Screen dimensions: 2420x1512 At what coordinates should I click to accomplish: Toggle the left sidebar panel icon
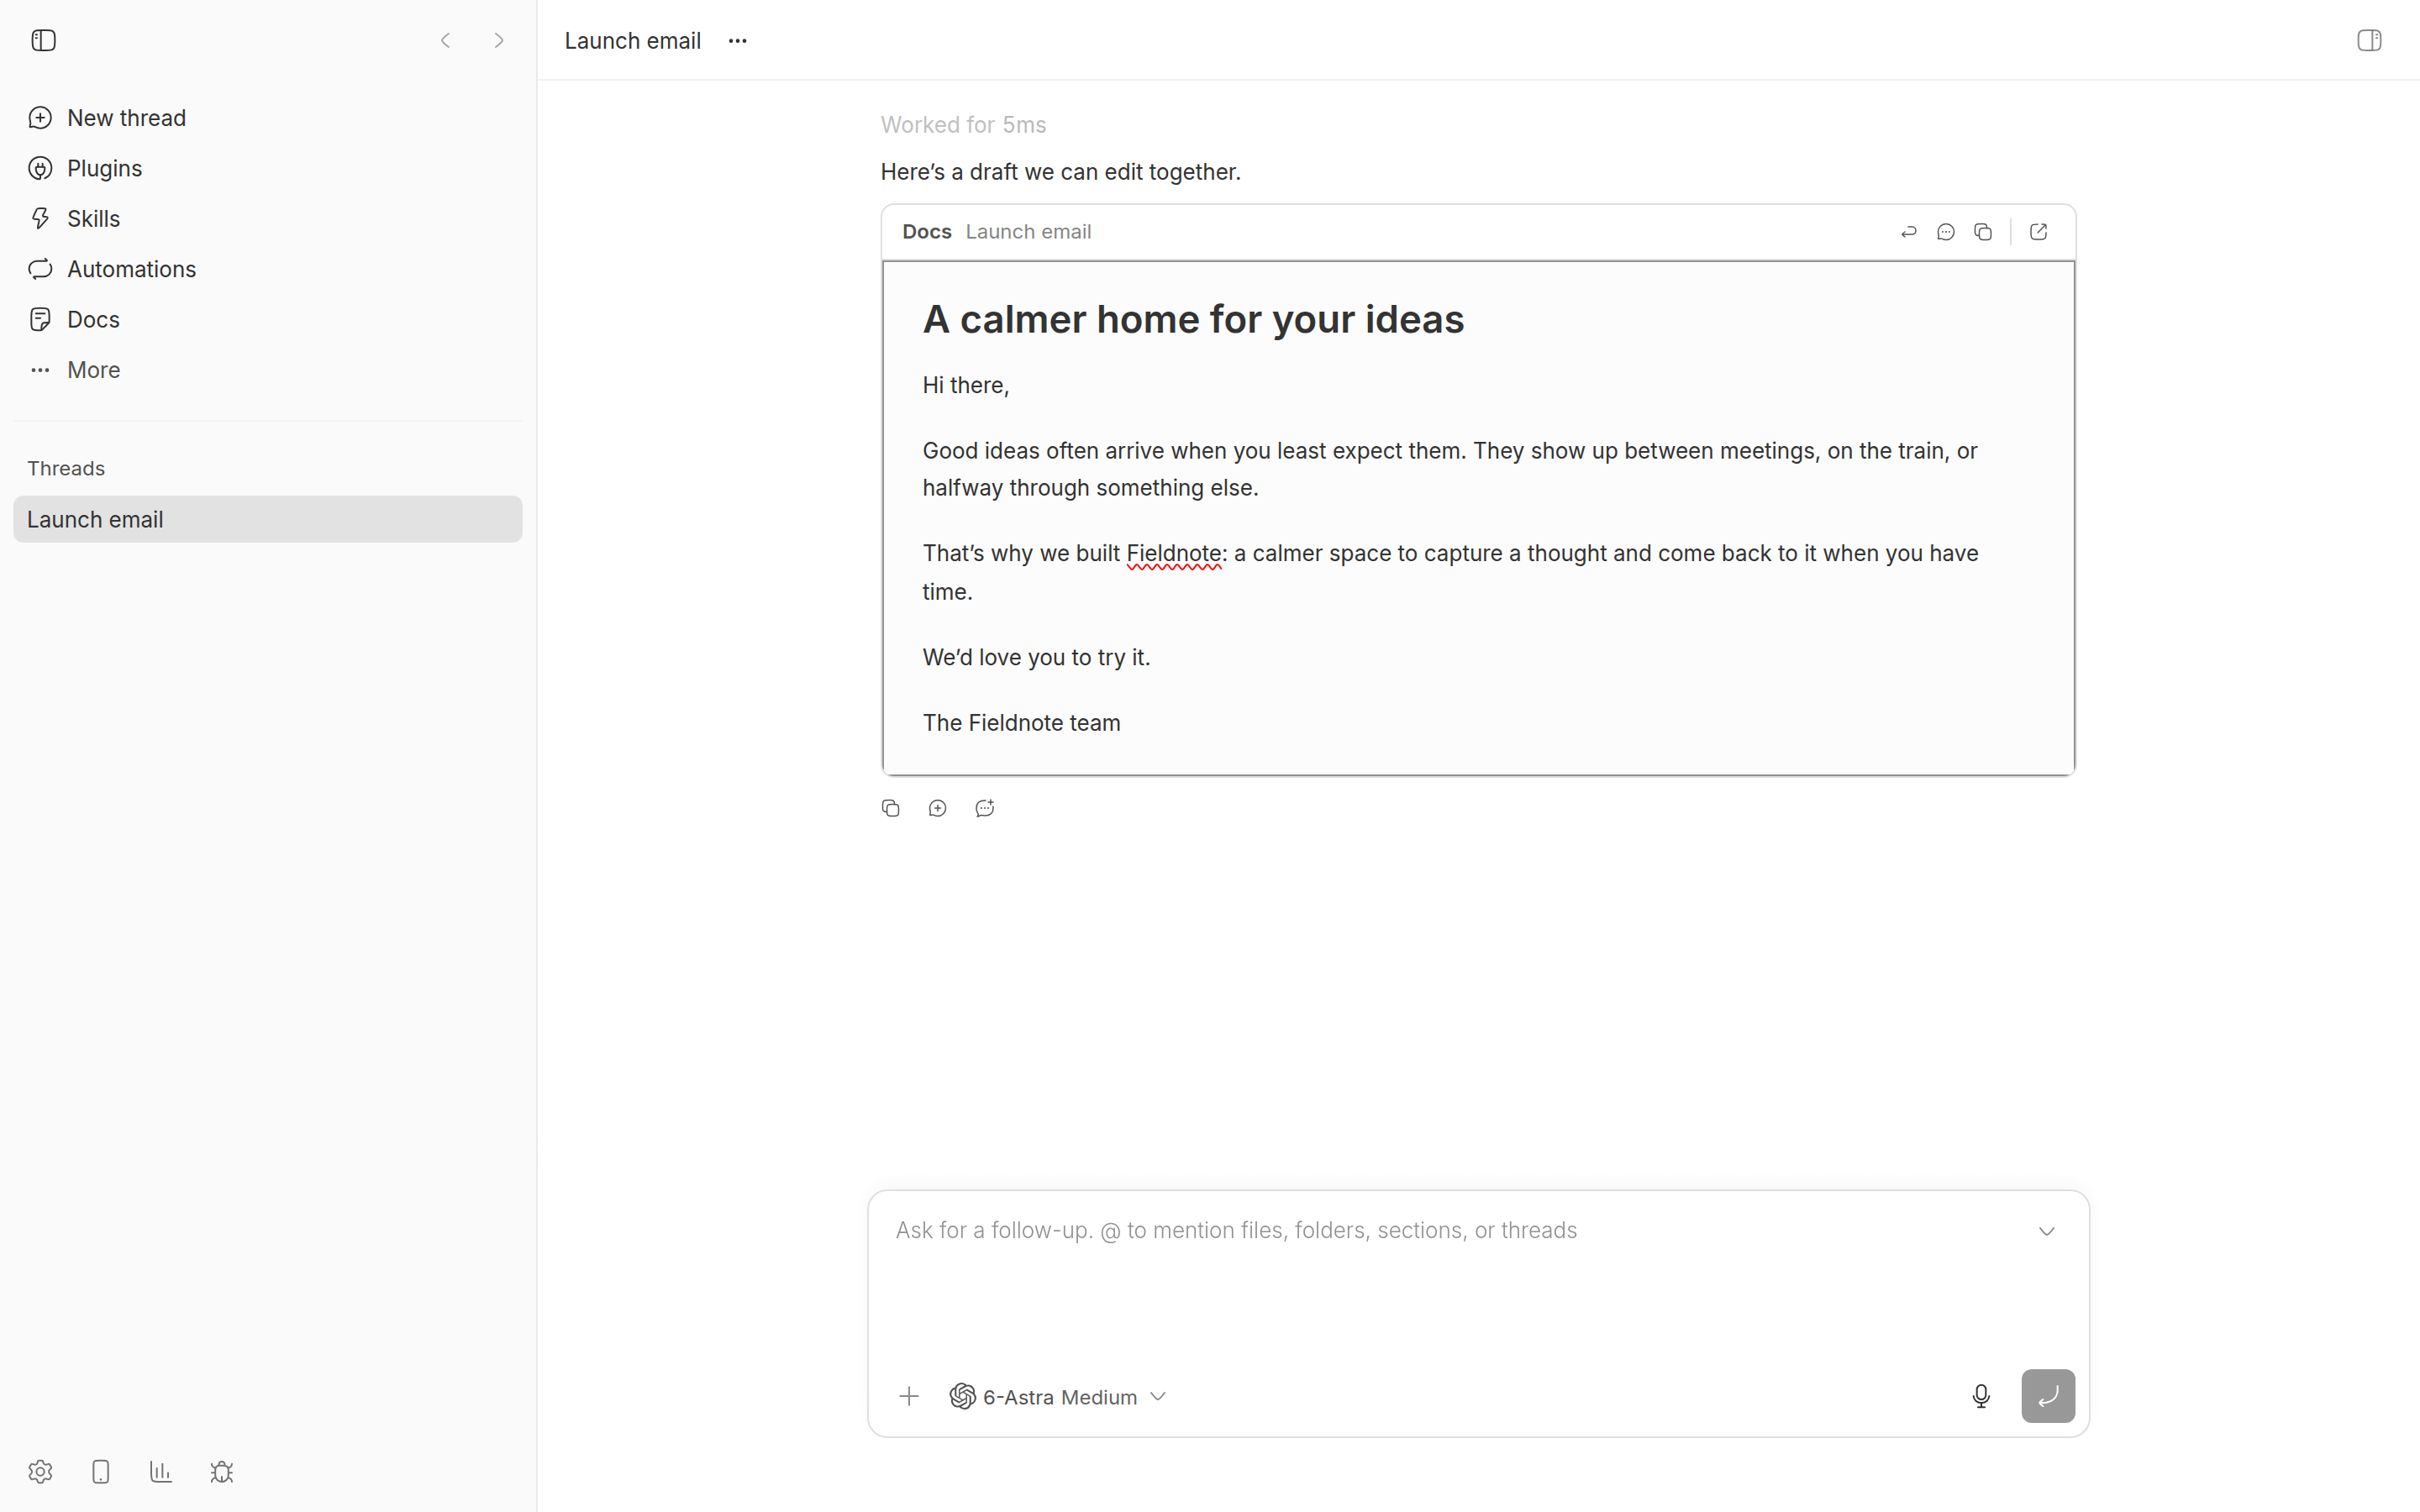[x=43, y=40]
